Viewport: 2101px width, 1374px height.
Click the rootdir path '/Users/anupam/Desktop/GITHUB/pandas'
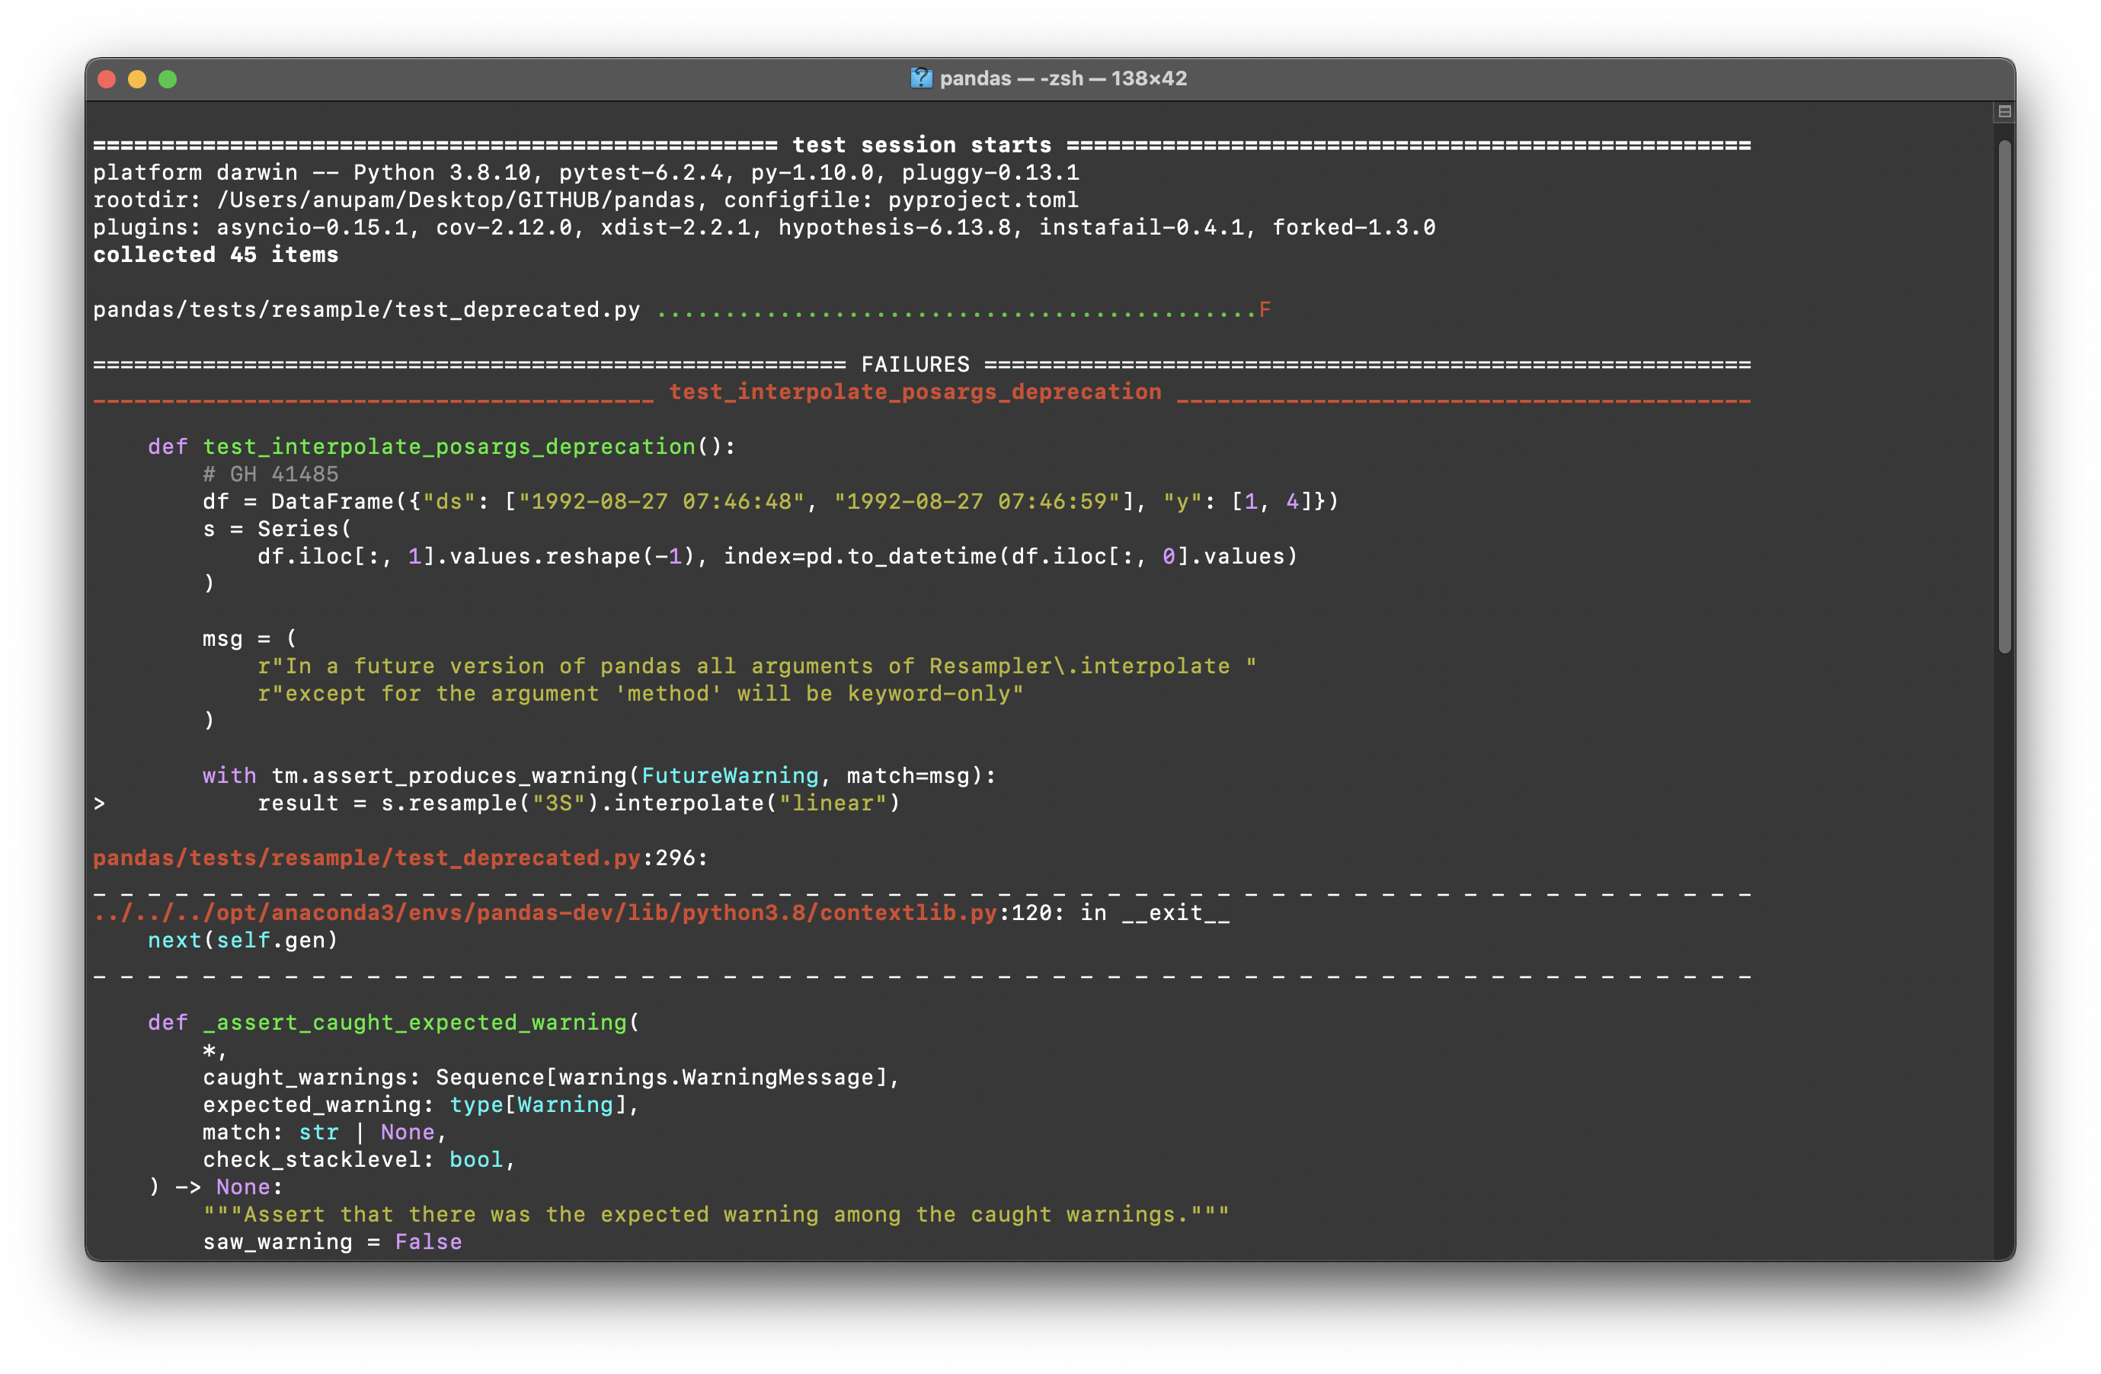pos(456,200)
